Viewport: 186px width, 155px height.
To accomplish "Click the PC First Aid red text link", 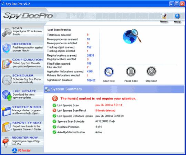I will (24, 151).
